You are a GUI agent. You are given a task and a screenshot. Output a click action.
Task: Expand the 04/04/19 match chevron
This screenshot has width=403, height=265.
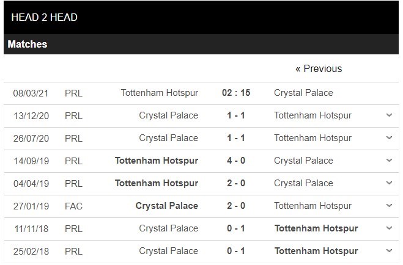pos(390,183)
